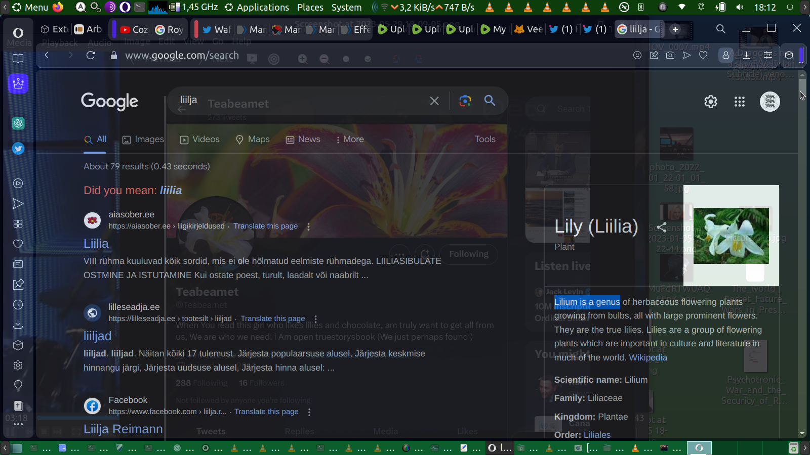Click the volume icon in top panel
This screenshot has height=455, width=810.
(x=740, y=7)
